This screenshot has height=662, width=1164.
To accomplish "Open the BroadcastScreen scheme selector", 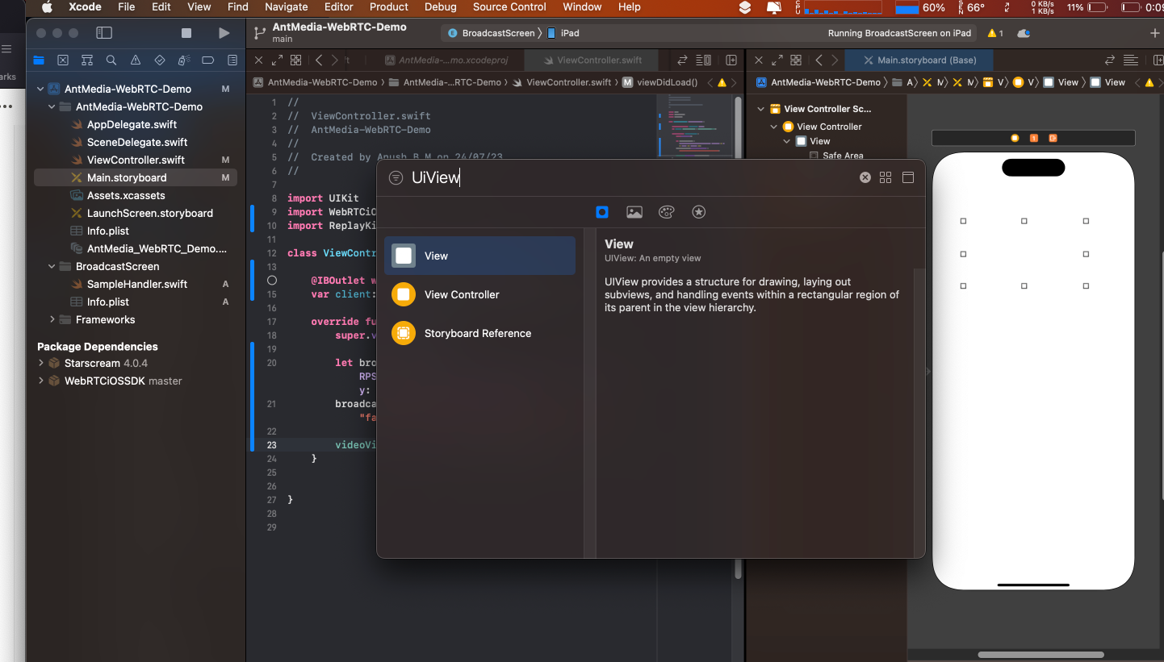I will (491, 33).
